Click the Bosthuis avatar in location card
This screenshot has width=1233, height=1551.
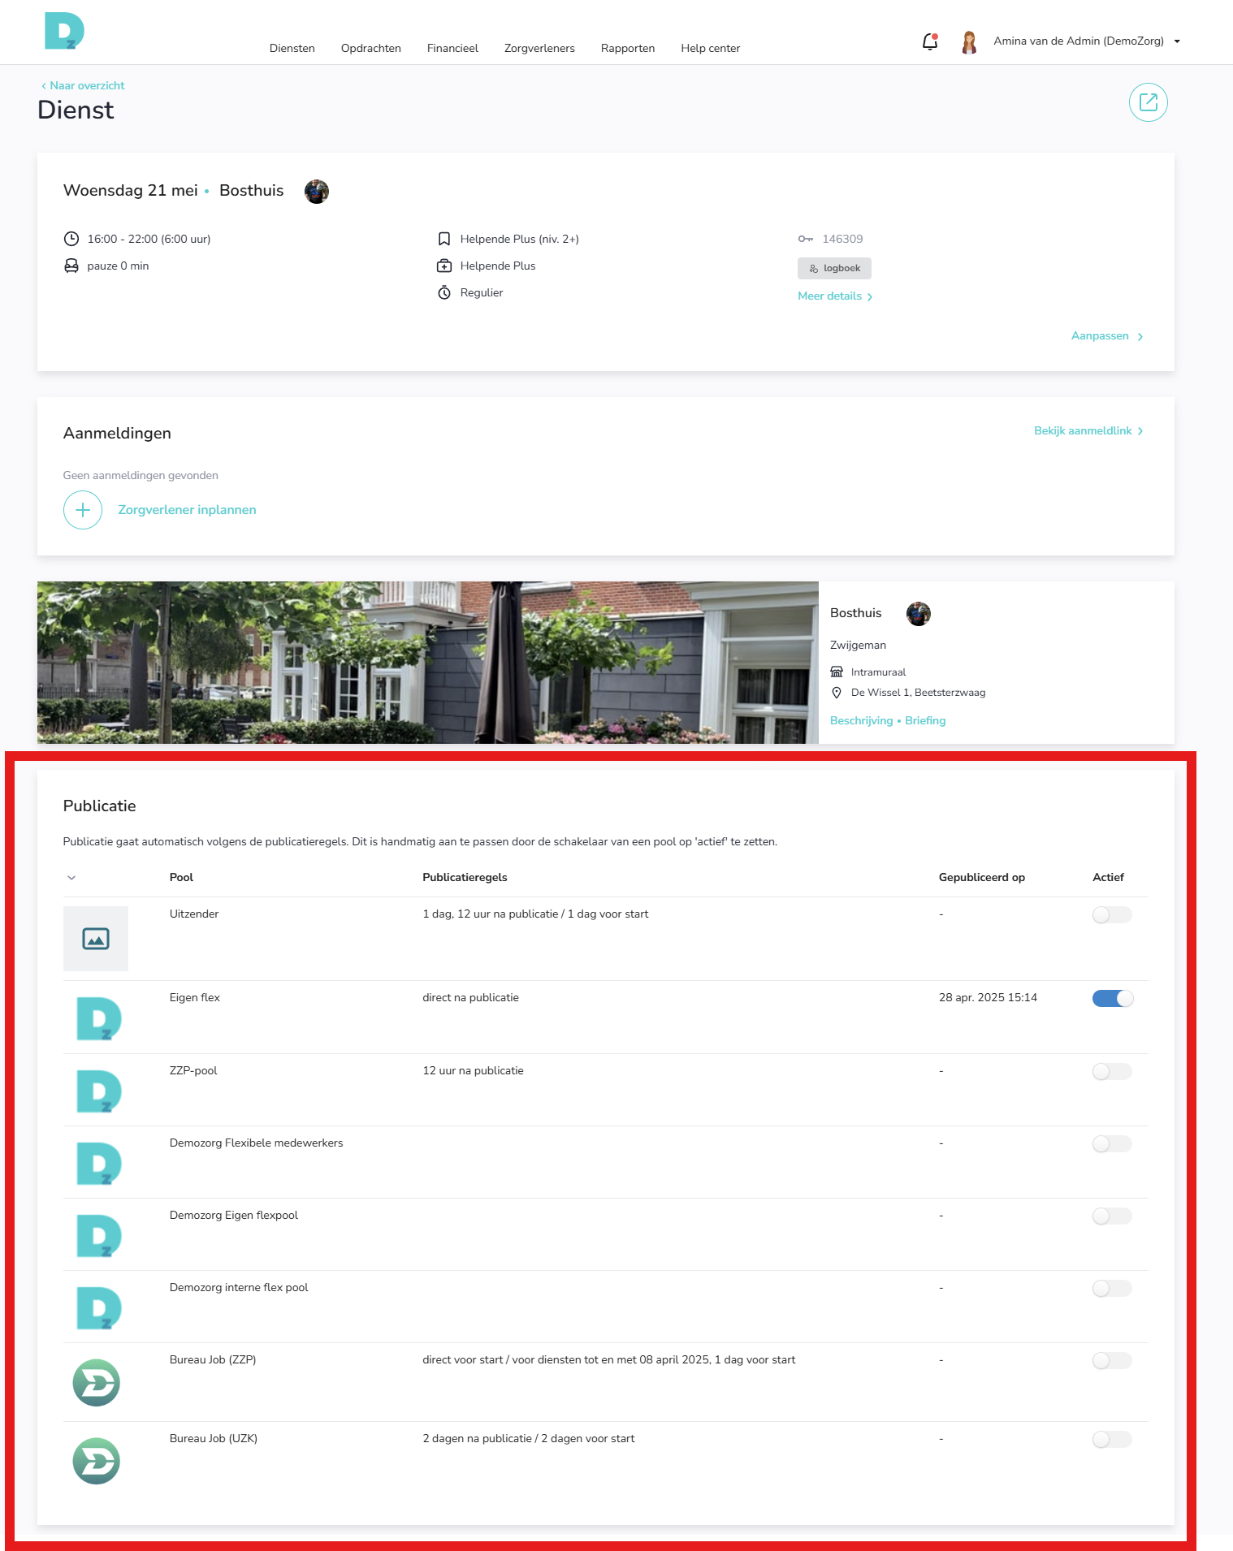click(919, 614)
